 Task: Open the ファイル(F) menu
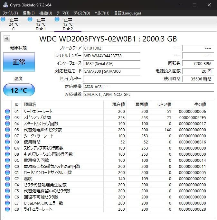10,13
